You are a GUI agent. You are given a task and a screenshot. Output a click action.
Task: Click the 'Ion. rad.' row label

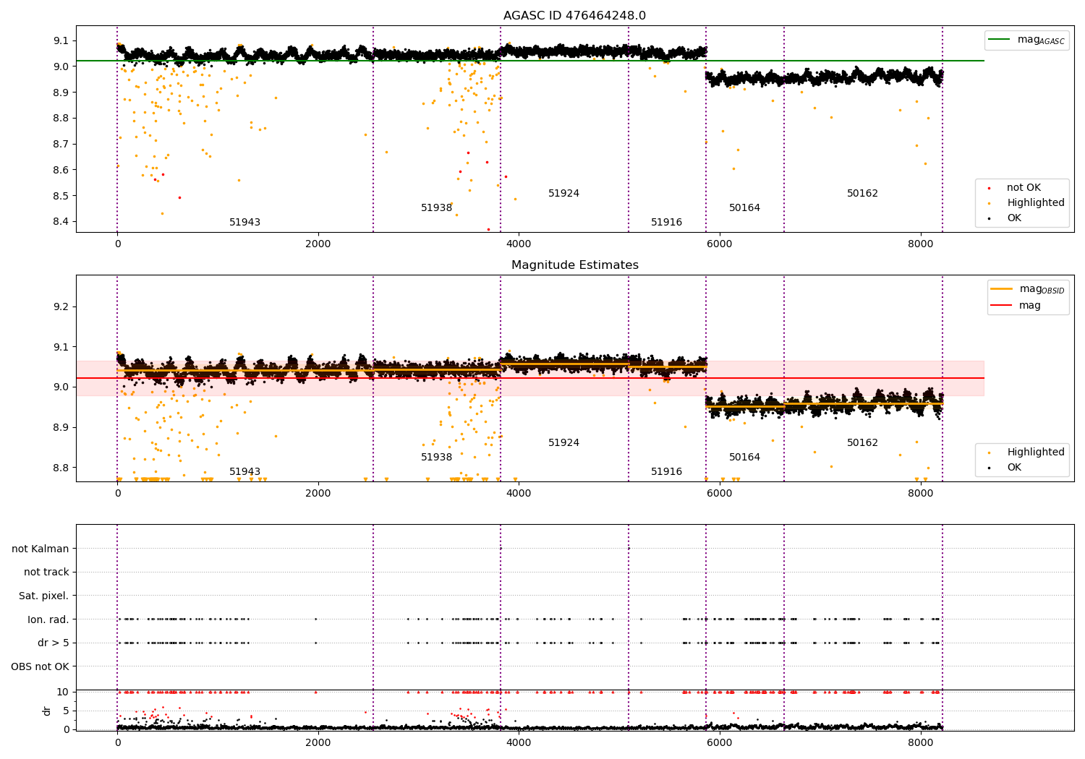tap(48, 619)
